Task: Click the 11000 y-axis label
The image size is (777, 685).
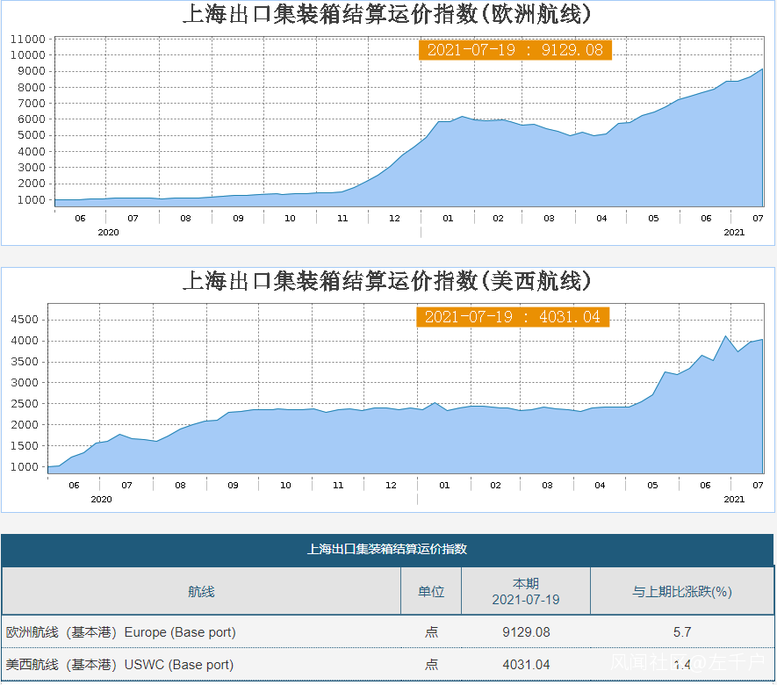Action: 28,40
